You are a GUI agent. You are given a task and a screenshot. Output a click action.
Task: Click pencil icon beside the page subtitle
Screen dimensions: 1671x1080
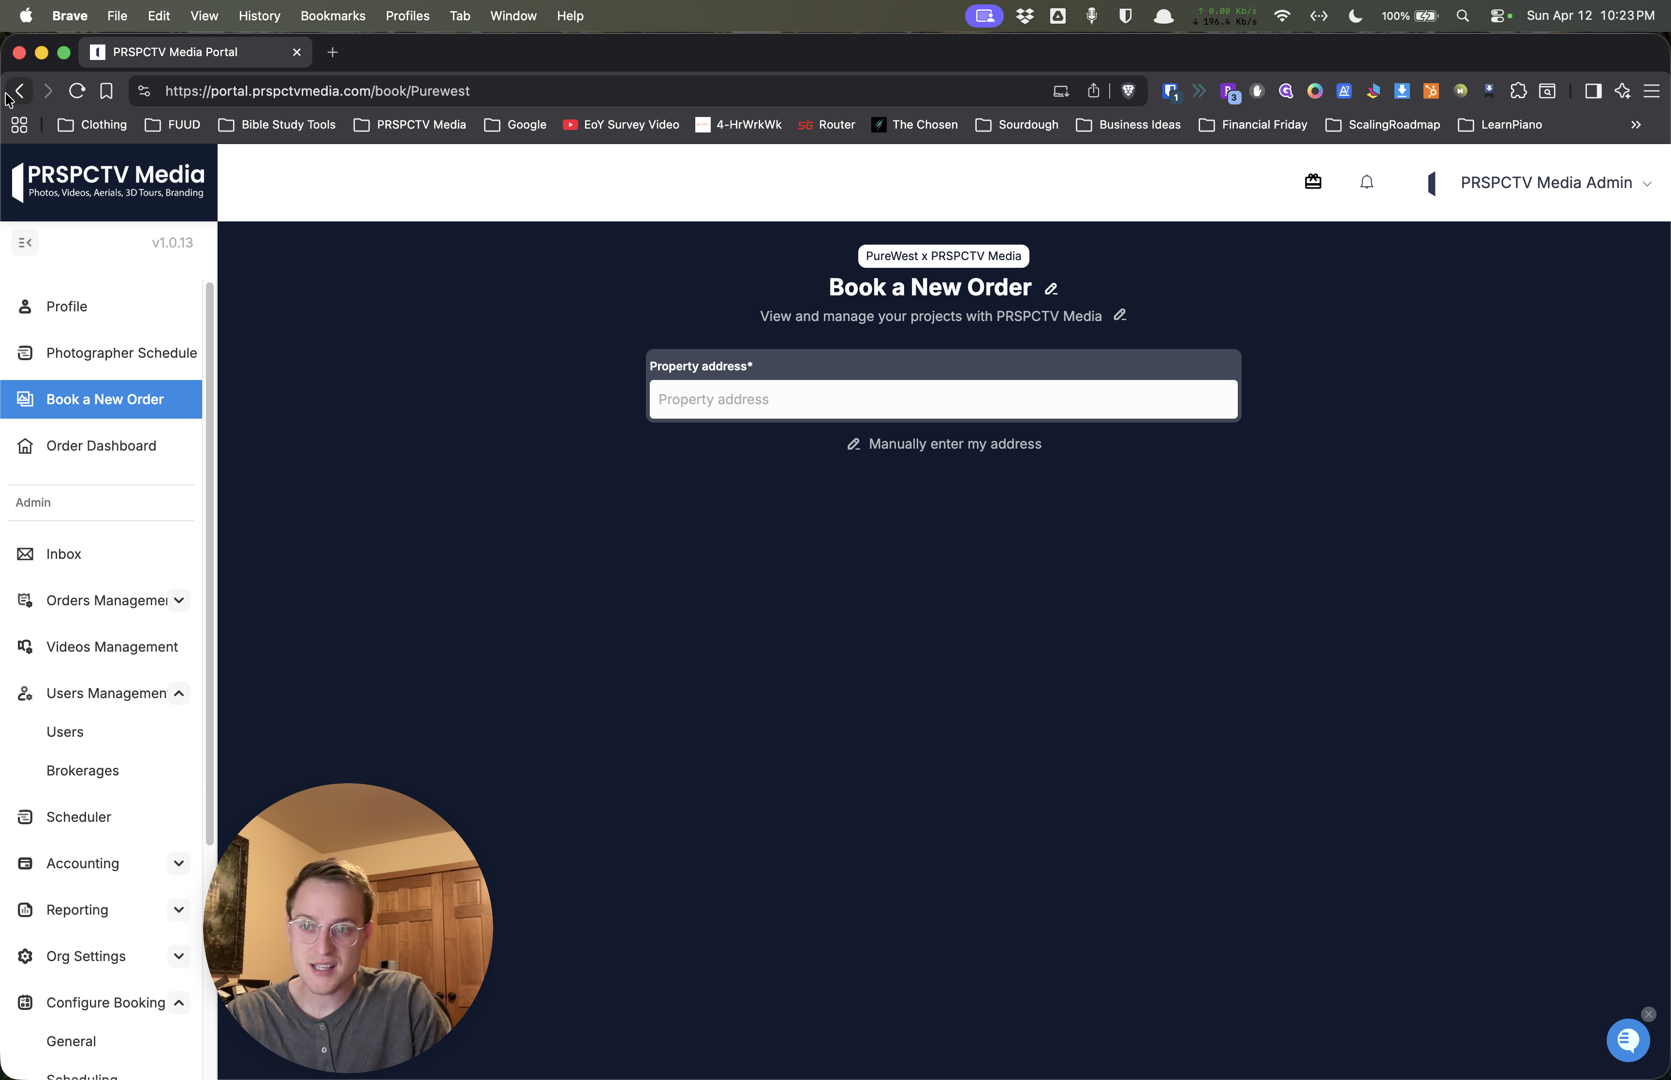pos(1120,315)
